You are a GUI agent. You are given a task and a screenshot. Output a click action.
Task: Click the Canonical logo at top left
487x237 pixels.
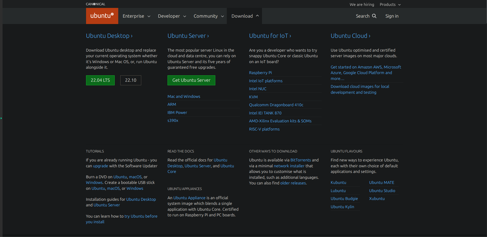point(96,4)
